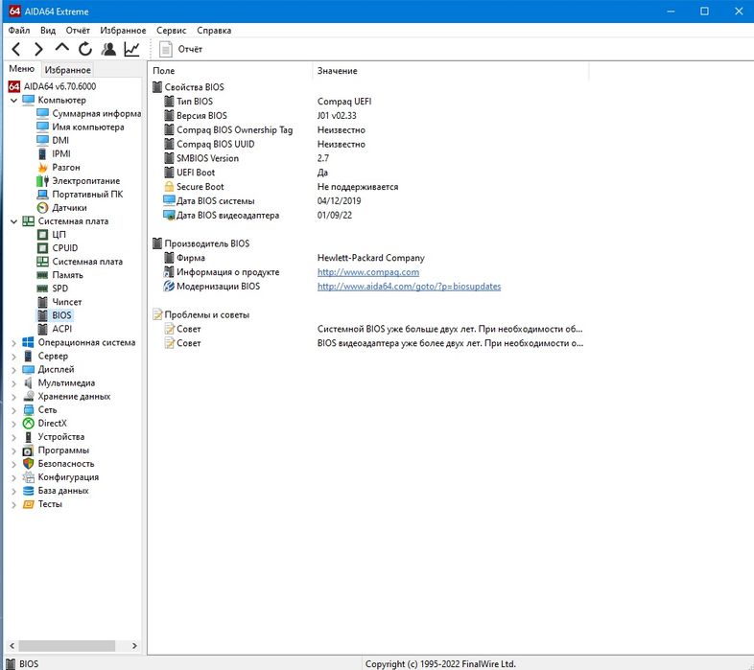Collapse the Компьютер tree node

pyautogui.click(x=14, y=101)
